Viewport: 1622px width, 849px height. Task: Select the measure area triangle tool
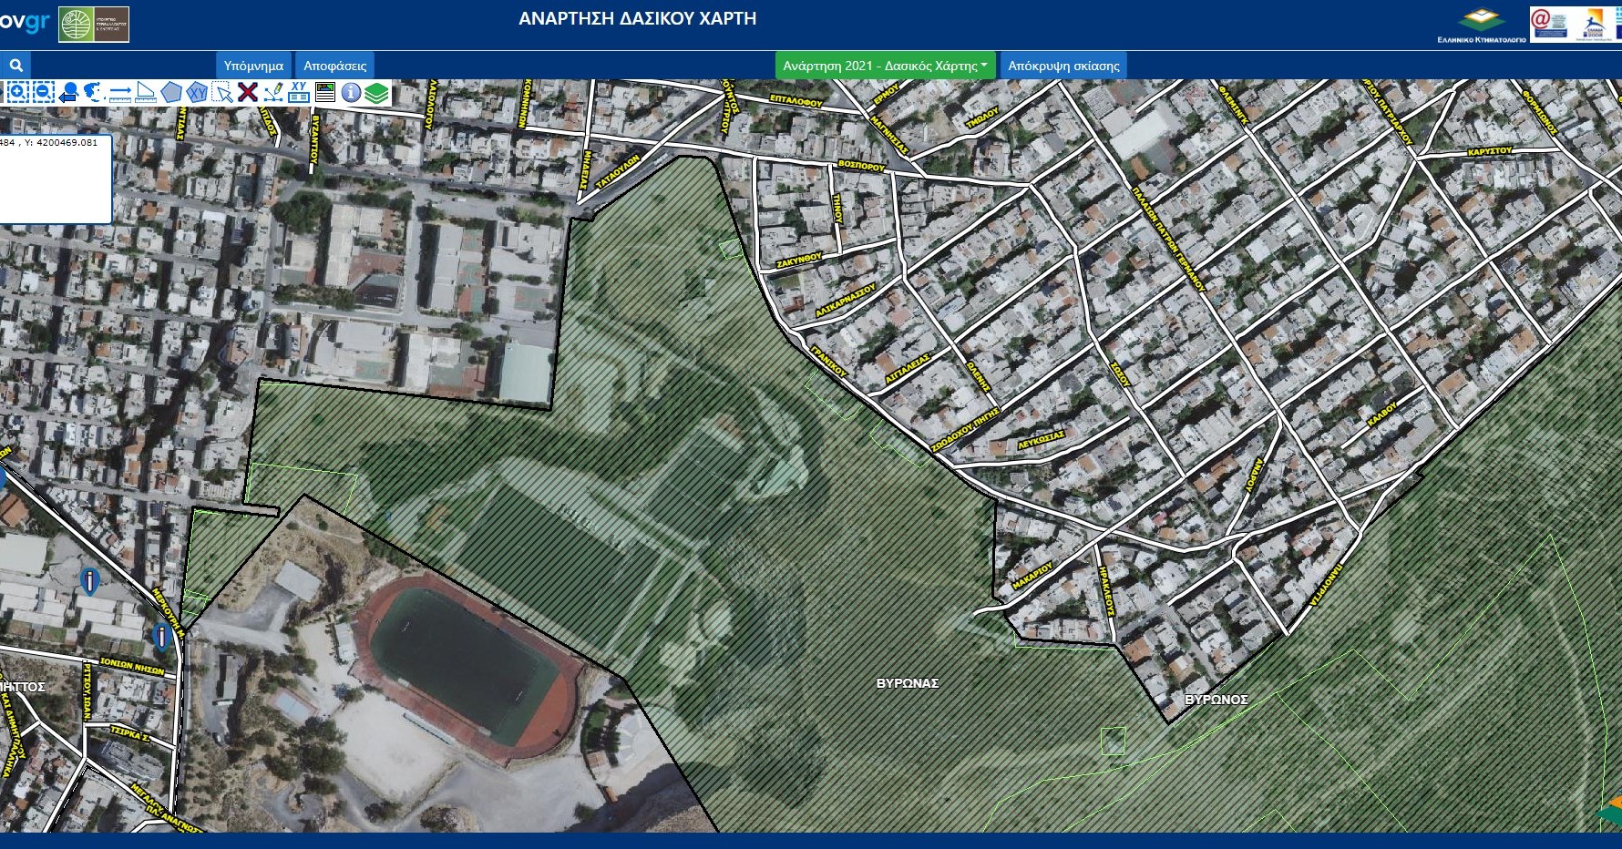pyautogui.click(x=146, y=92)
